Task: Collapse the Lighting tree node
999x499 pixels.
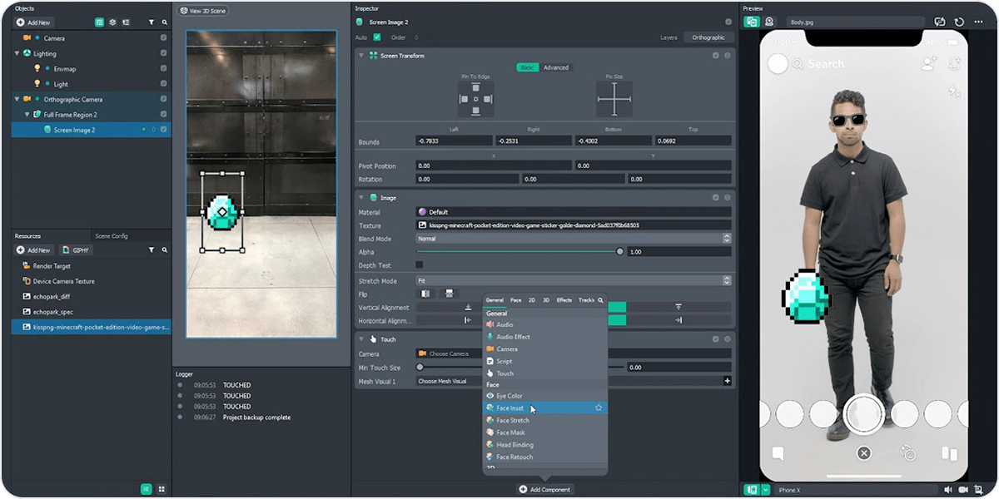Action: (17, 53)
